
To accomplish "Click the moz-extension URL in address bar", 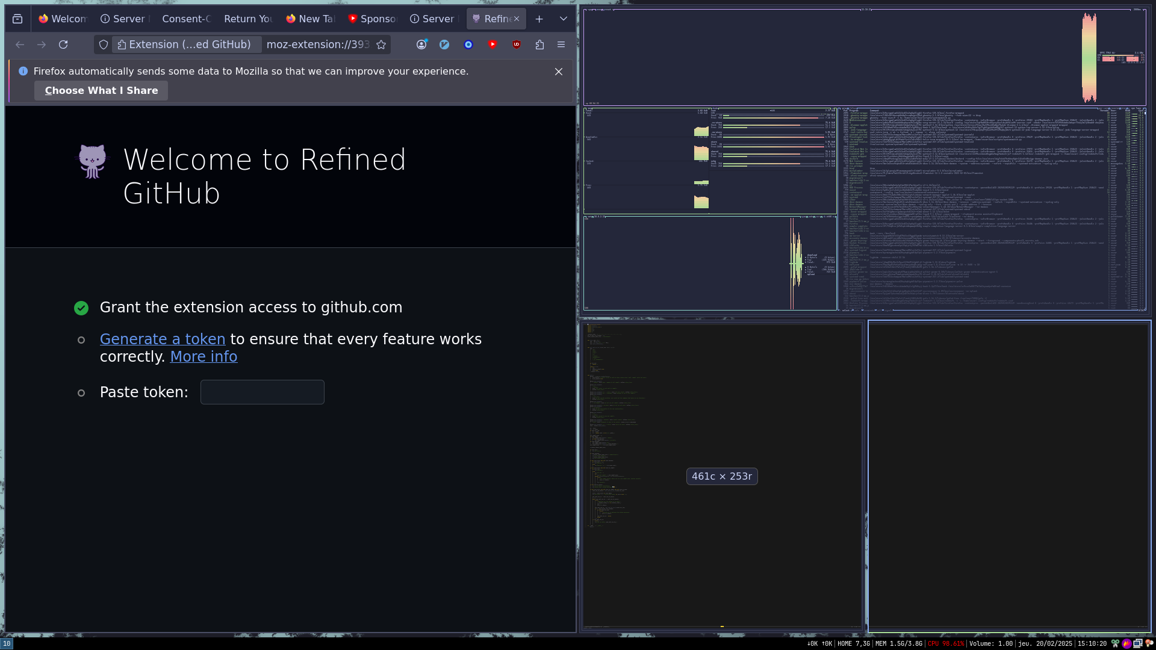I will tap(318, 45).
